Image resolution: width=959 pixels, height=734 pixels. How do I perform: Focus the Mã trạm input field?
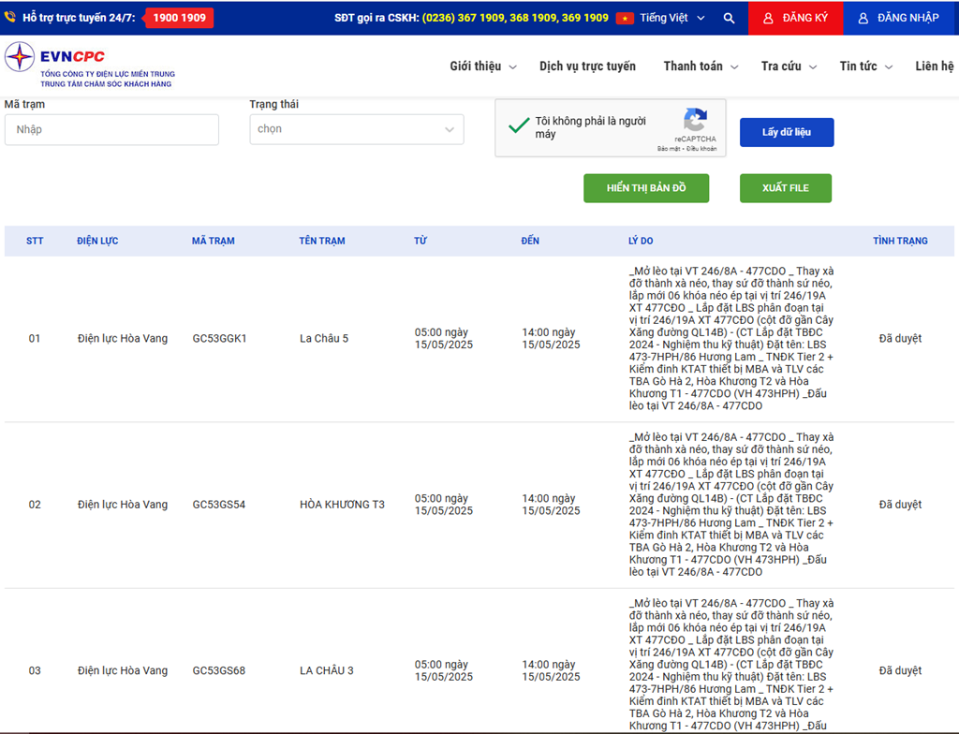[x=111, y=130]
